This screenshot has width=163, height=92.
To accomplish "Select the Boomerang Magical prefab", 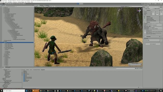I will click(28, 77).
